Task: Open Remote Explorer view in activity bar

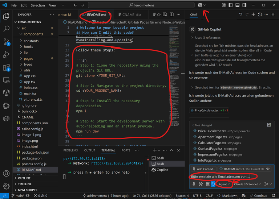Action: tap(6, 80)
